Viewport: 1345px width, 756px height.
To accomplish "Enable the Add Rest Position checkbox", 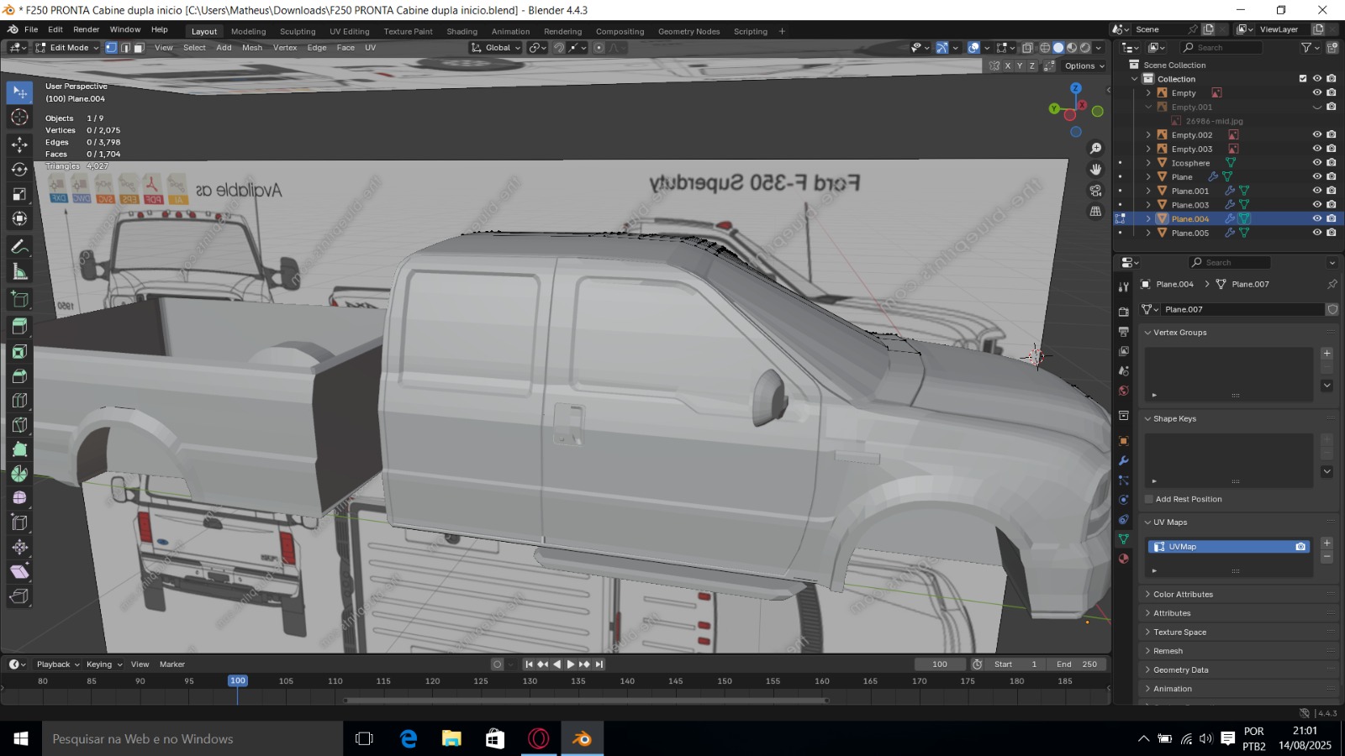I will (x=1148, y=499).
